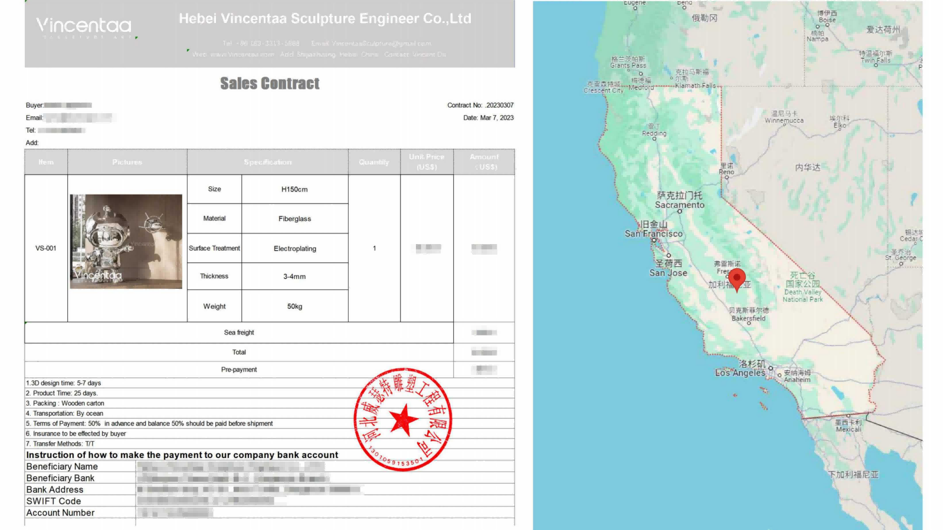Click the Fiberglass material cell
The image size is (944, 530).
click(294, 219)
